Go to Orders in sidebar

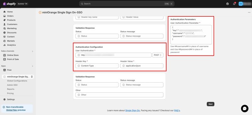point(10,16)
